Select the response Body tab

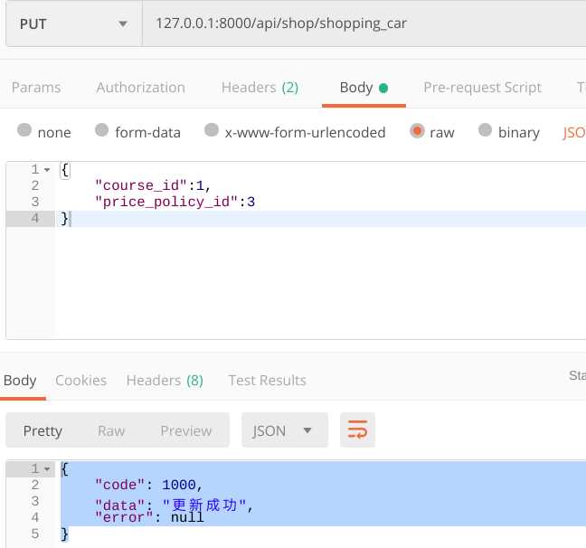point(20,381)
